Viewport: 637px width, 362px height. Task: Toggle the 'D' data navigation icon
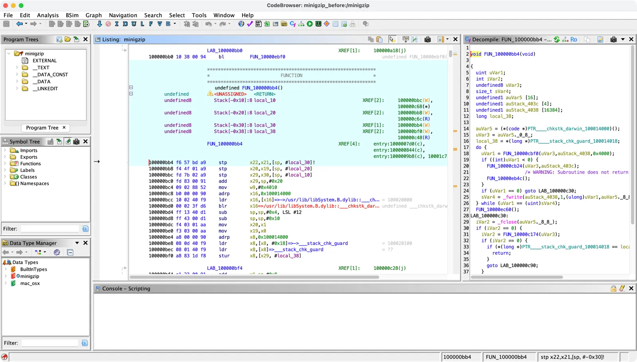(125, 24)
